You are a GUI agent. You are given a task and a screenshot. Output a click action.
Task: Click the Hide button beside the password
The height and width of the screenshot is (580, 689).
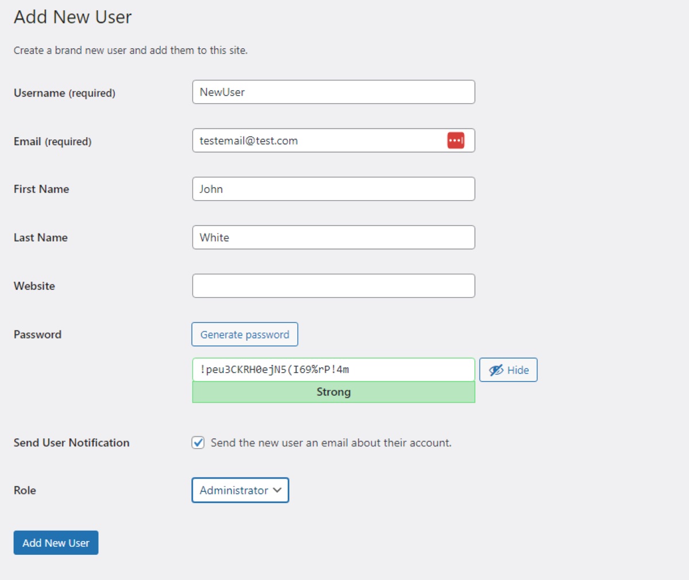point(508,369)
